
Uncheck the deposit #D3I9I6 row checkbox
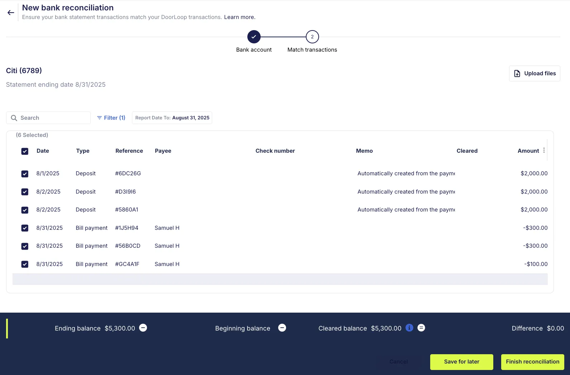click(25, 192)
